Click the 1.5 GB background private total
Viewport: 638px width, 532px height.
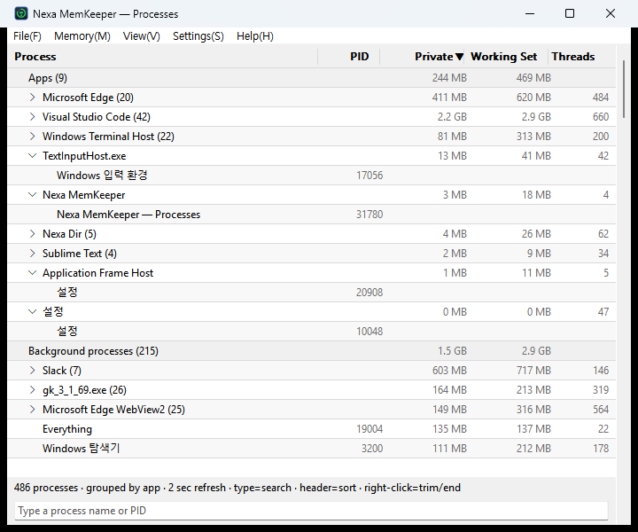pos(452,351)
